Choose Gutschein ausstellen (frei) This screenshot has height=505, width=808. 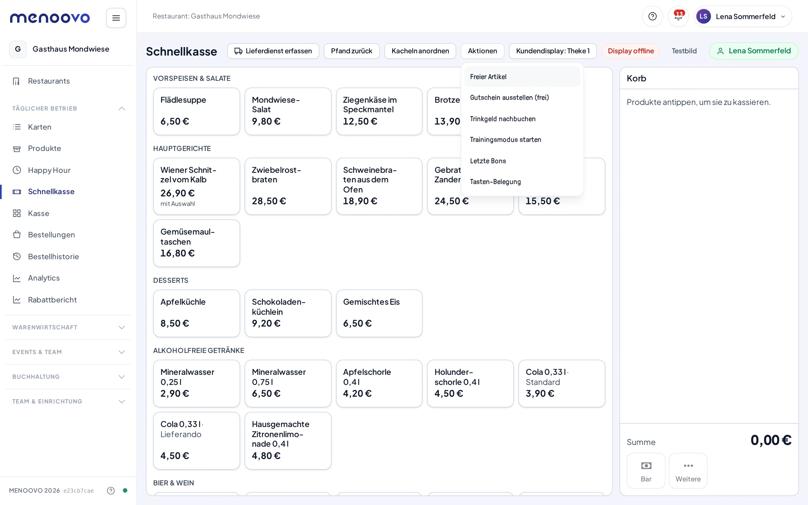click(522, 98)
